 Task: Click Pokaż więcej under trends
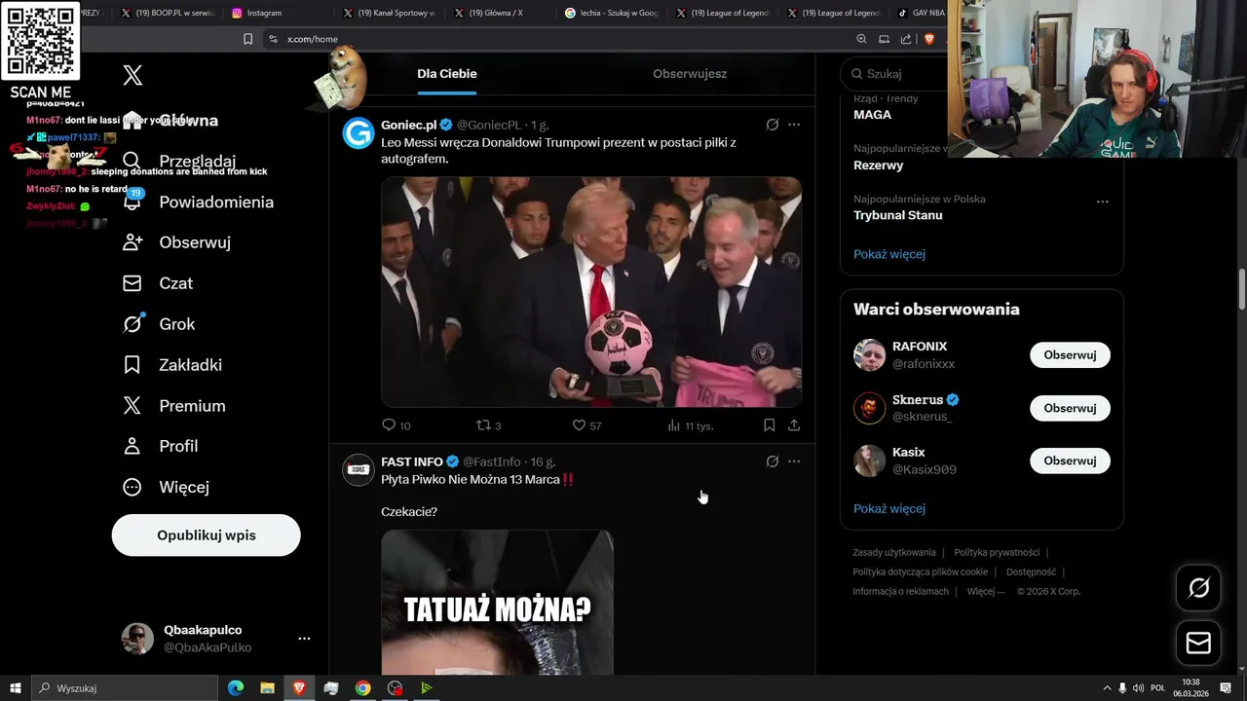pos(889,254)
